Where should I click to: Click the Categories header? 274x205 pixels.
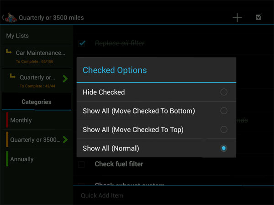click(36, 102)
